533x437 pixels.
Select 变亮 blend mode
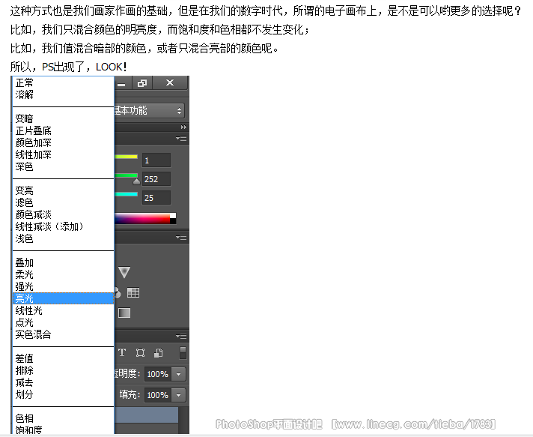point(63,190)
